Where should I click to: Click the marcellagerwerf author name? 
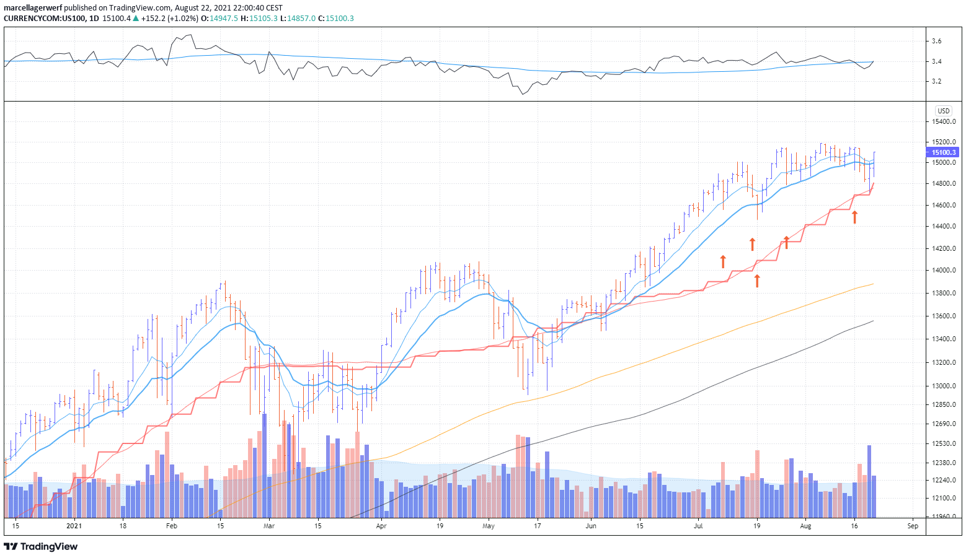33,8
